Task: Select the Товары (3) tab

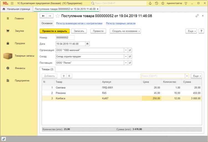Action: [47, 69]
